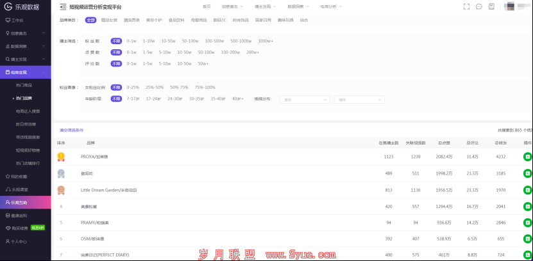Screen dimensions: 533x261
Task: Click the bag icon of 电商变现
Action: (x=8, y=72)
